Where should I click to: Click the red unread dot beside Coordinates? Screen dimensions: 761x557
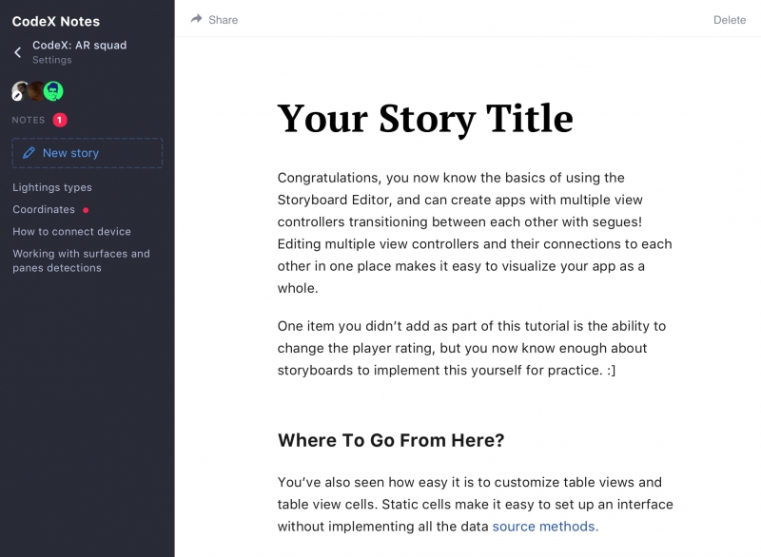(x=86, y=210)
